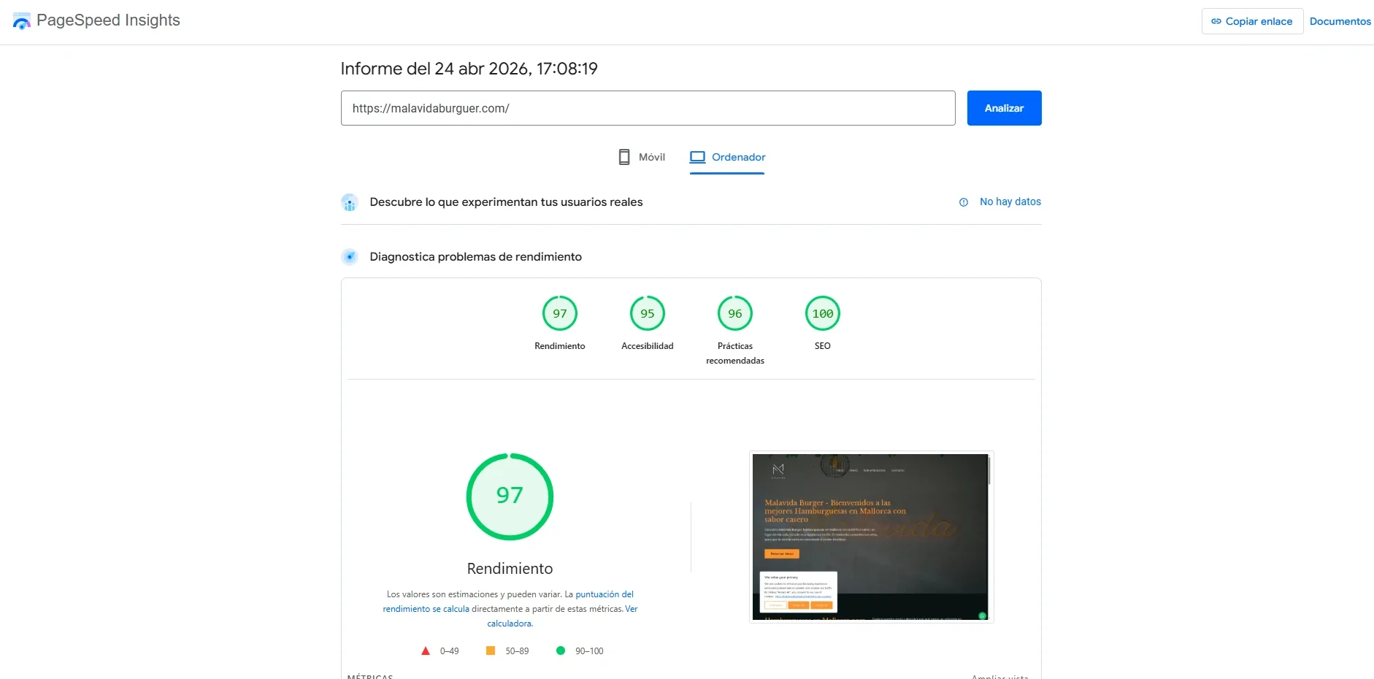
Task: Click the desktop monitor icon
Action: tap(697, 157)
